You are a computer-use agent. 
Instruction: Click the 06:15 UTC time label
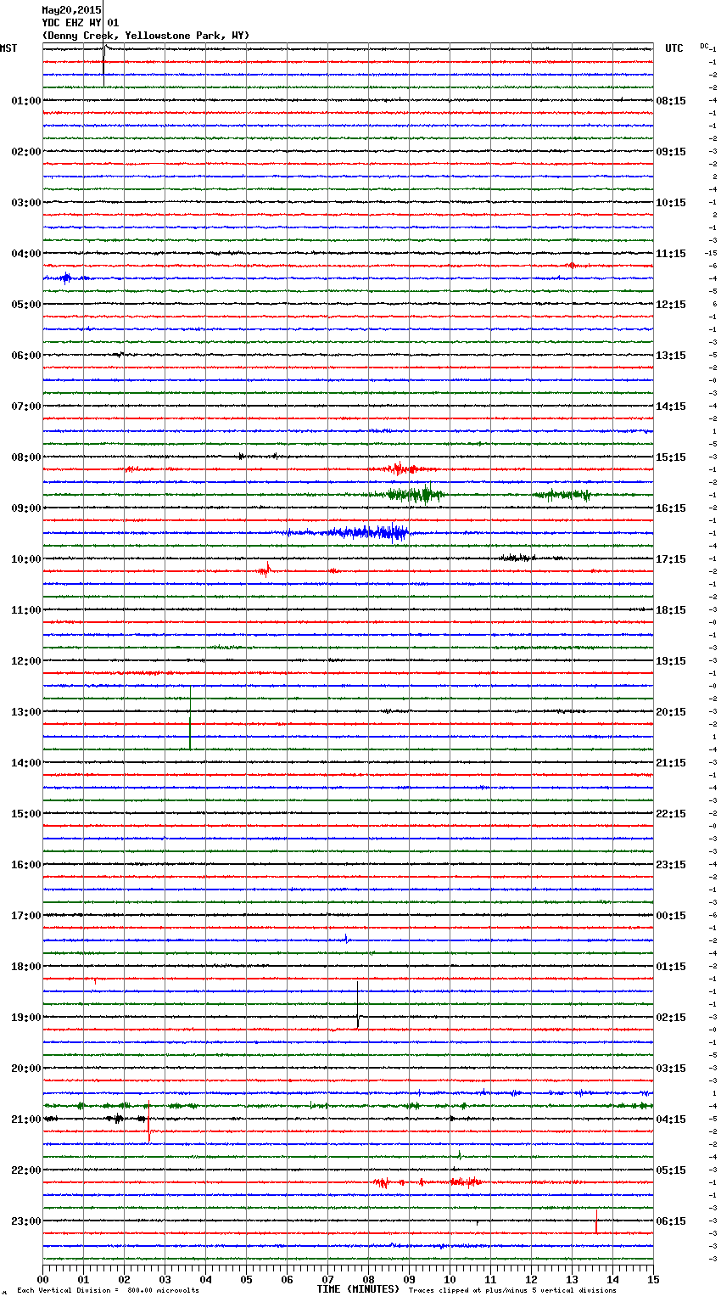point(671,1221)
